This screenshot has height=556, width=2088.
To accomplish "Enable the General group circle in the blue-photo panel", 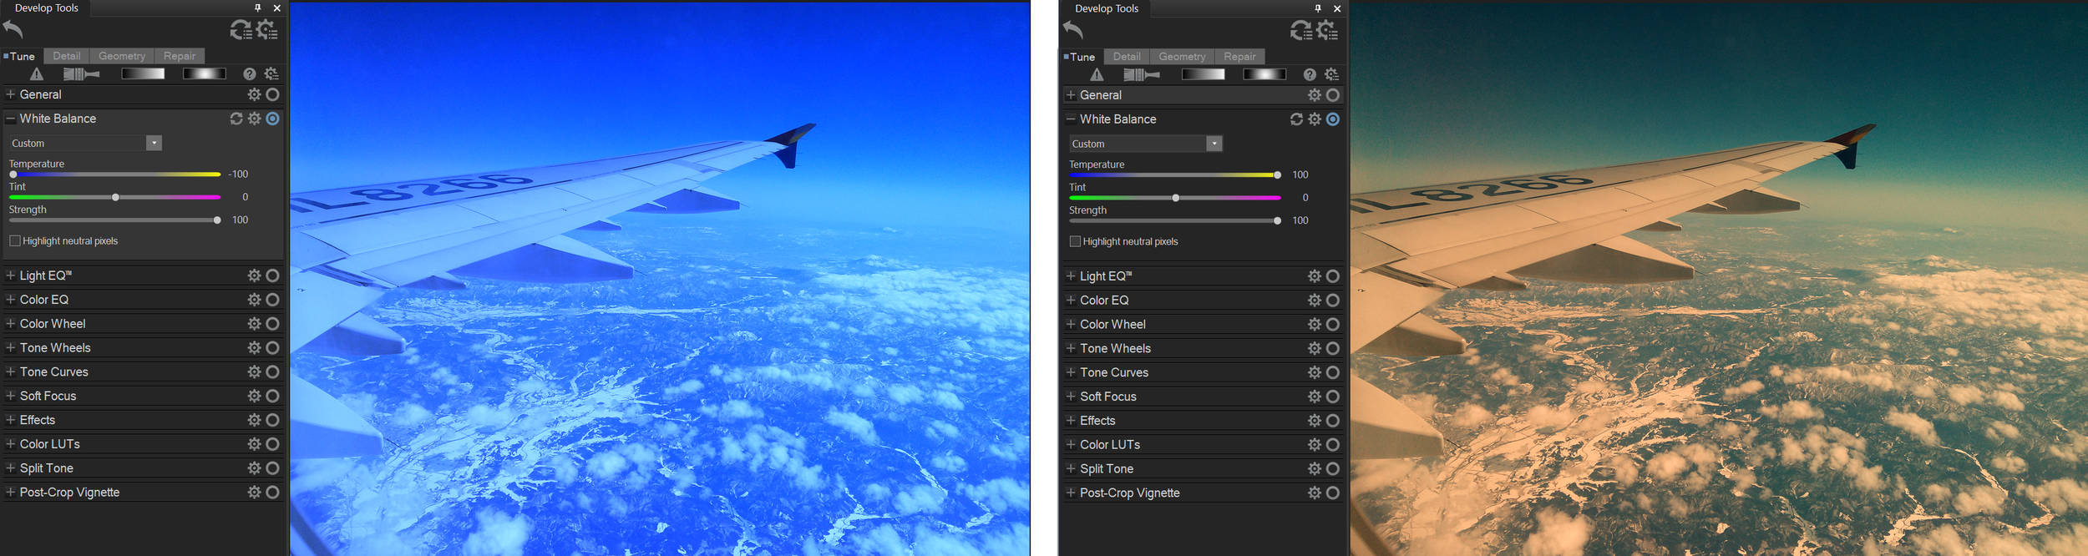I will [272, 94].
